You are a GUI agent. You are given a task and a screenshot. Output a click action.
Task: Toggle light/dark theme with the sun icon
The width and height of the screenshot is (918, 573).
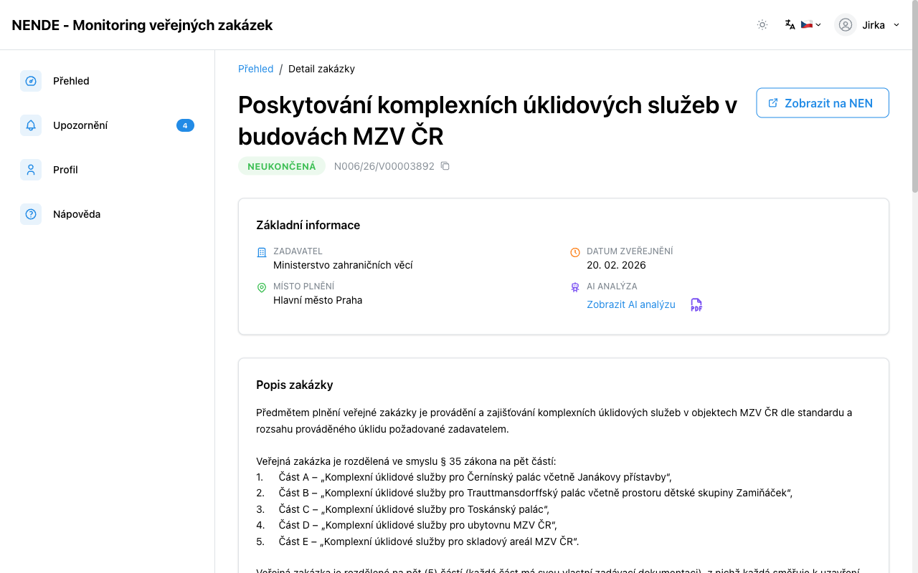click(762, 24)
